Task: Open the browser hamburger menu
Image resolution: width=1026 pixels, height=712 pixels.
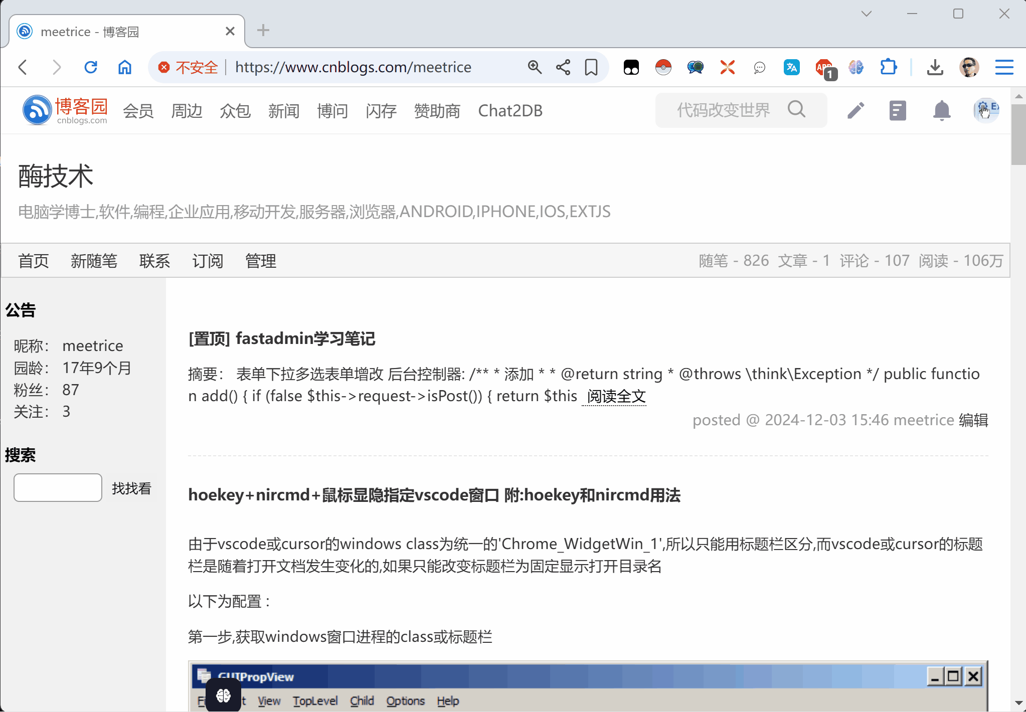Action: [x=1004, y=67]
